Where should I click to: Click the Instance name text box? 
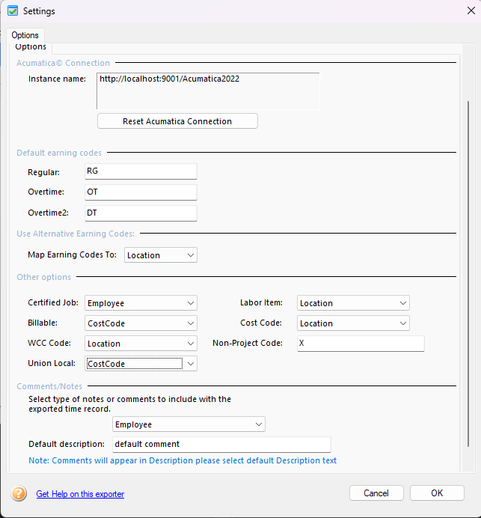coord(208,91)
